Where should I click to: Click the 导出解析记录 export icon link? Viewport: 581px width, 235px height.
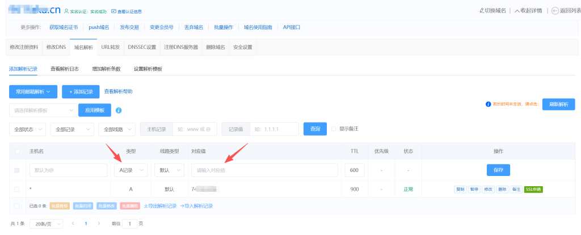click(x=145, y=205)
